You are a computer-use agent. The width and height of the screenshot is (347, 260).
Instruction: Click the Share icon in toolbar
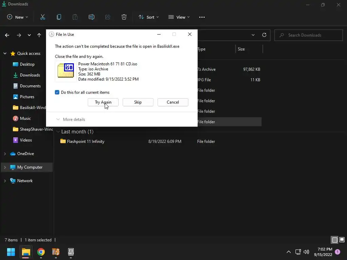(108, 17)
